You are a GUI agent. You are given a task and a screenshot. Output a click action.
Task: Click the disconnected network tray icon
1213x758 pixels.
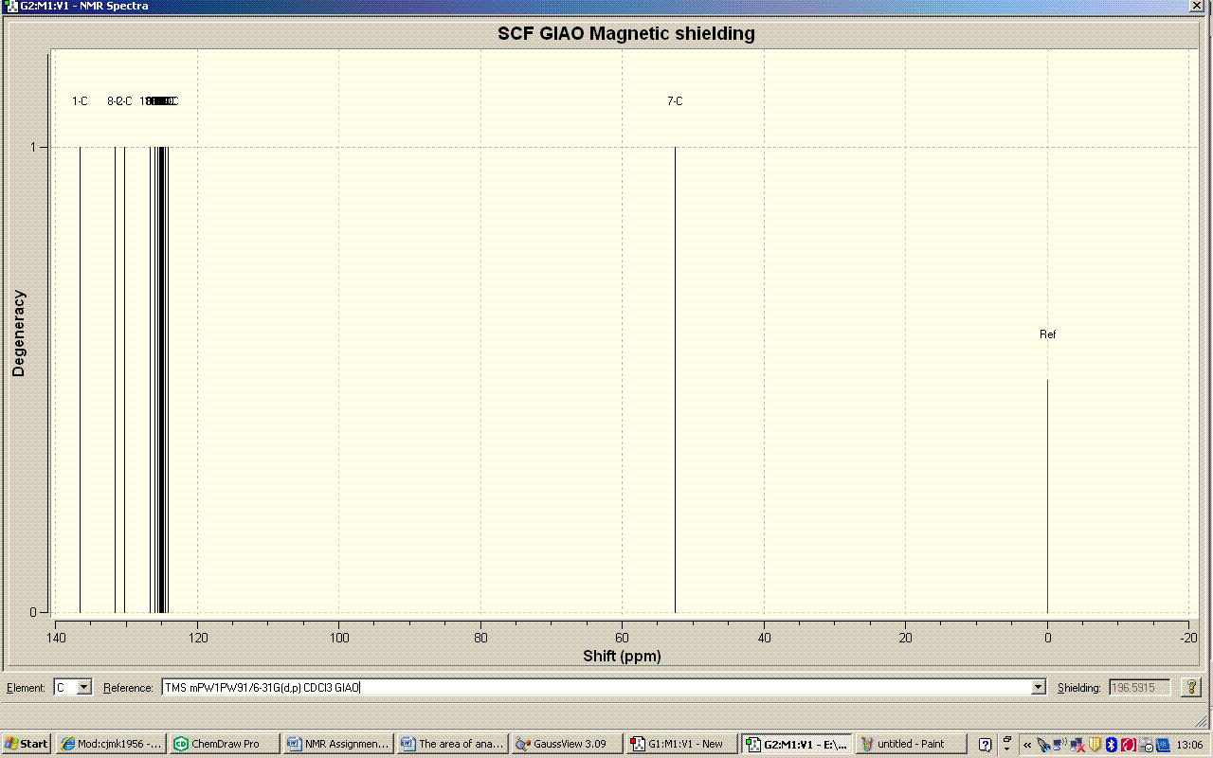(1077, 745)
